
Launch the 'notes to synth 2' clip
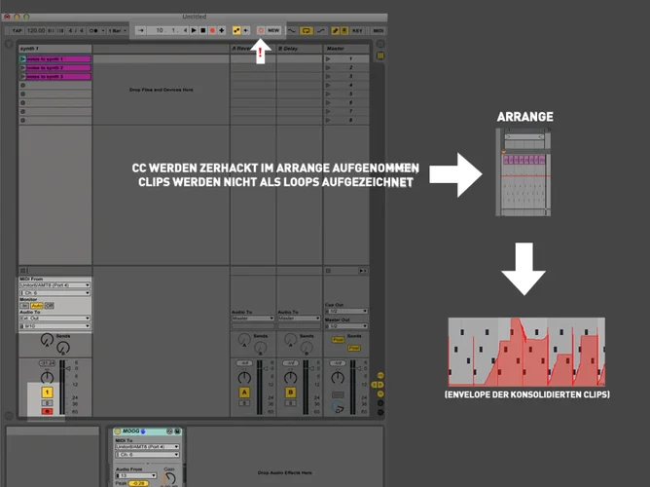tap(22, 67)
